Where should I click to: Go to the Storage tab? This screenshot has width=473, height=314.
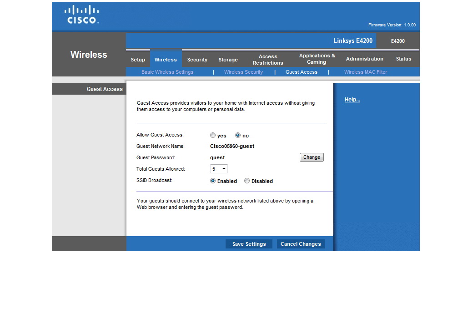[x=228, y=60]
